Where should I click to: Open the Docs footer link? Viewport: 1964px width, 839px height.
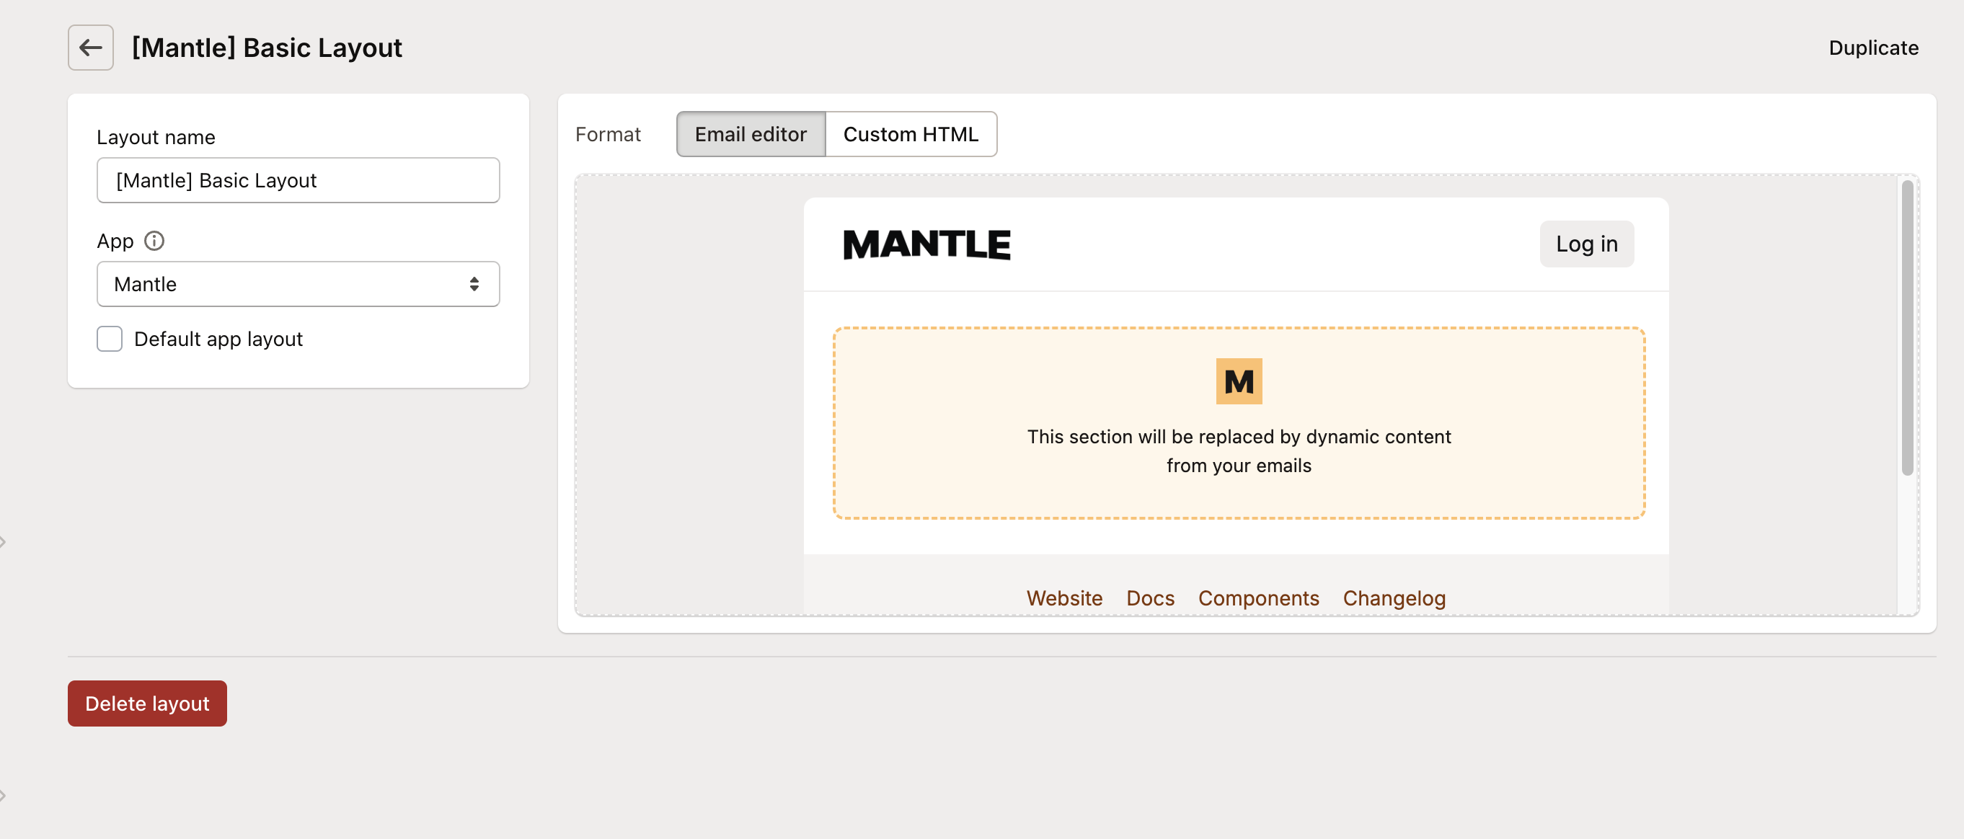point(1150,598)
